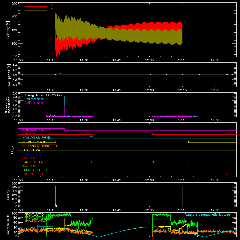Click 12:00 label under Roll period plot
The image size is (240, 240).
pos(149,90)
